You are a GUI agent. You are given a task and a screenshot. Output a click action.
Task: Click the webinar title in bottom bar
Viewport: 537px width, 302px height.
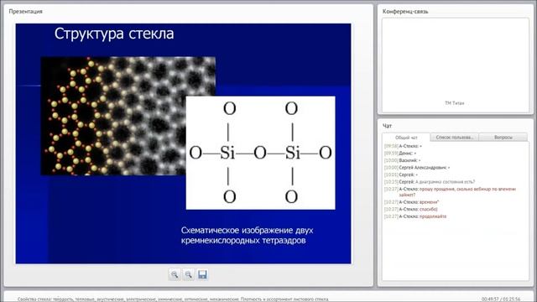[x=173, y=299]
